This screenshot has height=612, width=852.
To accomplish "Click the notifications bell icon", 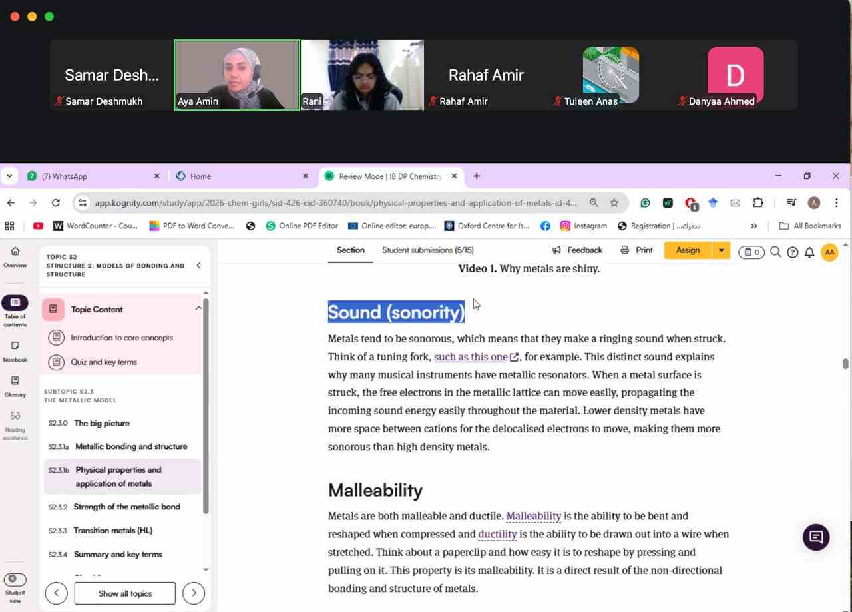I will [809, 252].
